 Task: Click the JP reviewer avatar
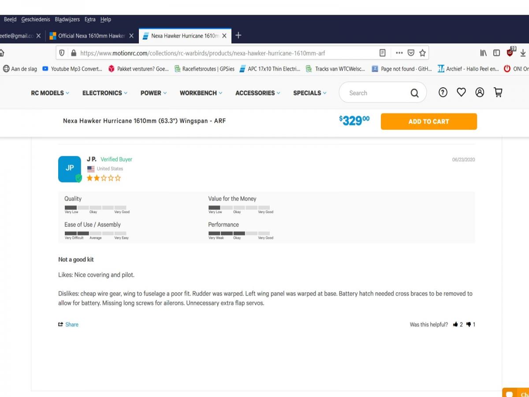coord(70,169)
